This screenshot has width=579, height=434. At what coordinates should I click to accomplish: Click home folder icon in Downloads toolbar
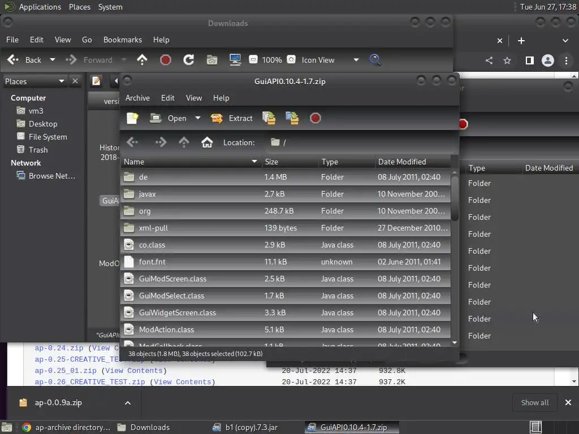(212, 60)
